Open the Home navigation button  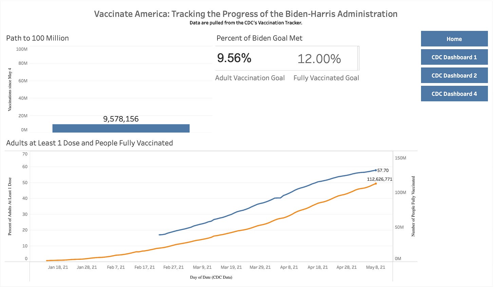(x=454, y=39)
